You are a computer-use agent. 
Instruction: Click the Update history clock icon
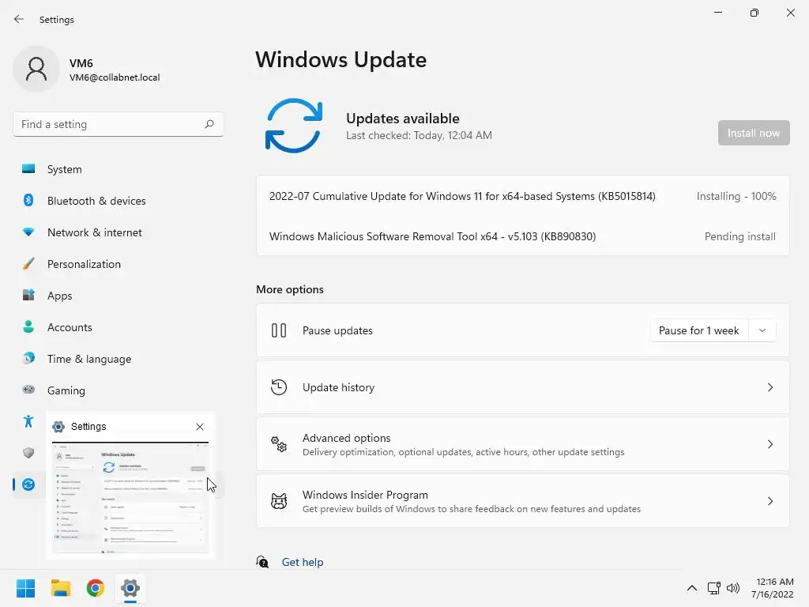click(x=279, y=387)
